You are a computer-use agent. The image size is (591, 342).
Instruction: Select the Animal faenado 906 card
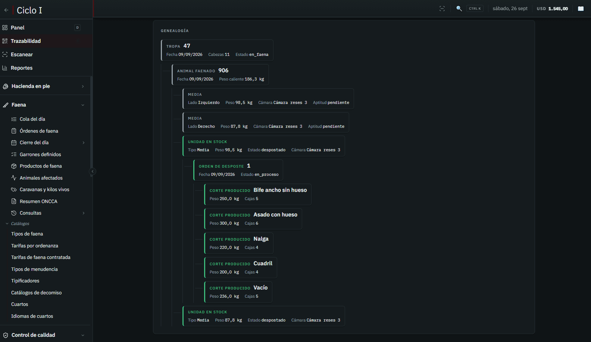pyautogui.click(x=220, y=75)
